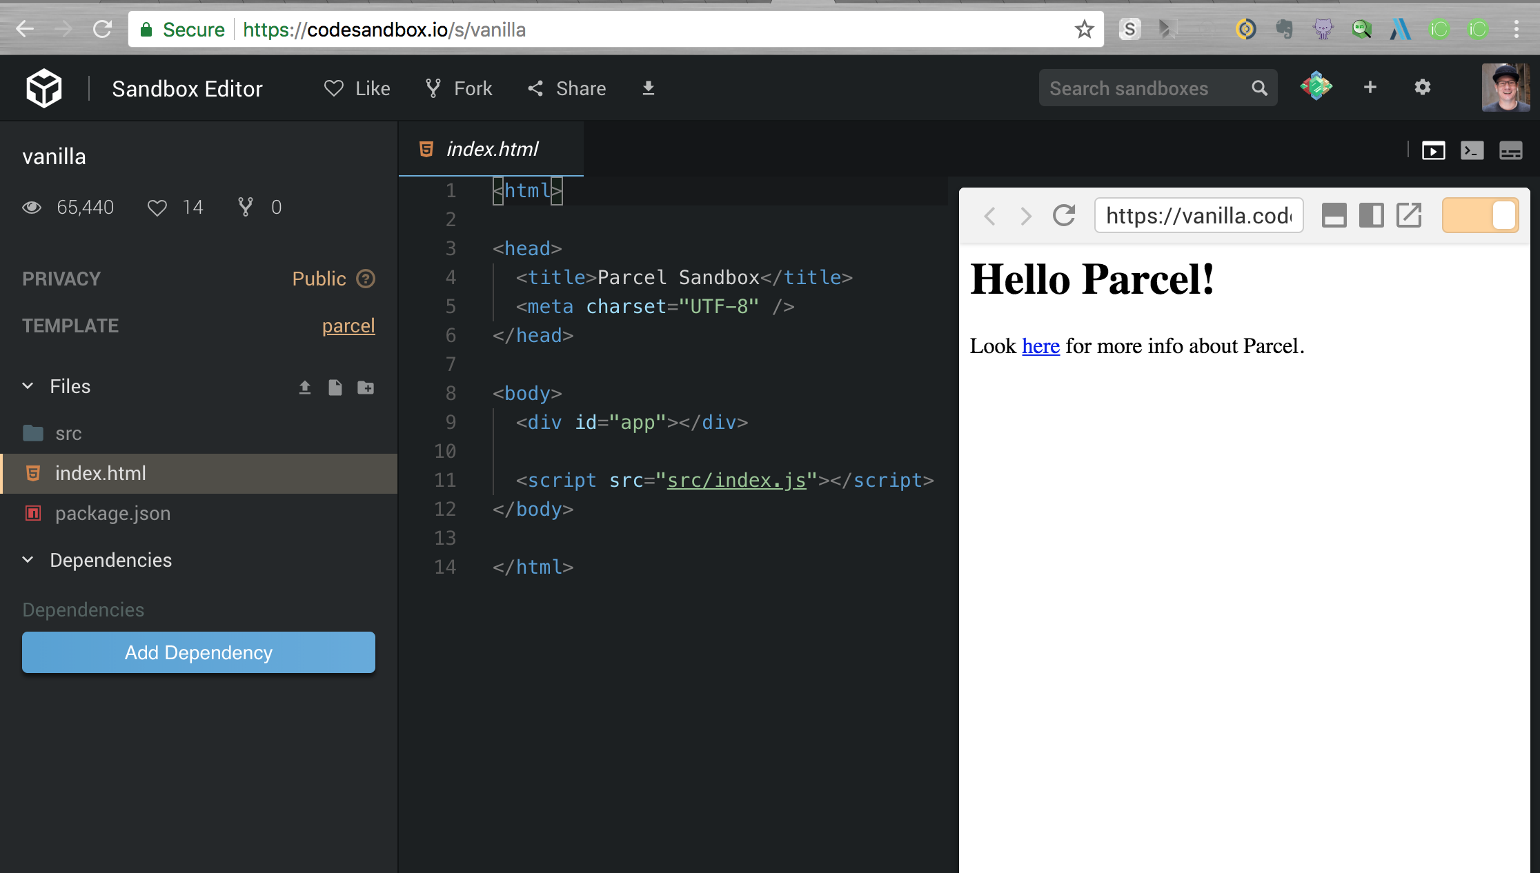Switch to the index.html editor tab
Image resolution: width=1540 pixels, height=873 pixels.
click(491, 149)
